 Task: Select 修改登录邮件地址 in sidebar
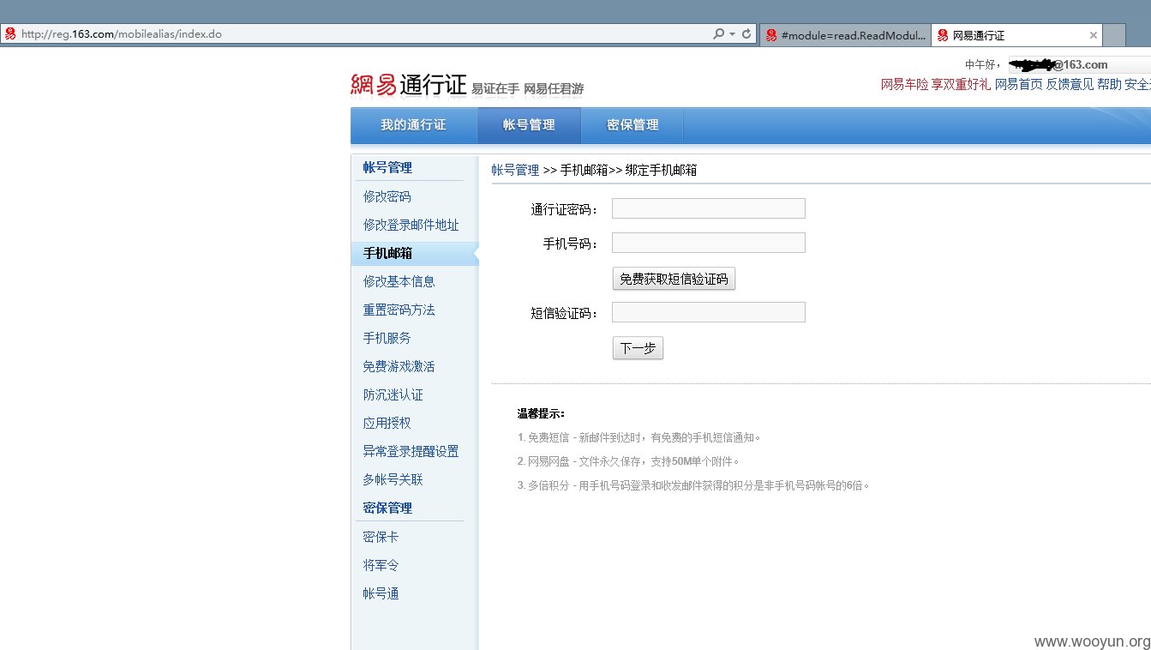(411, 225)
